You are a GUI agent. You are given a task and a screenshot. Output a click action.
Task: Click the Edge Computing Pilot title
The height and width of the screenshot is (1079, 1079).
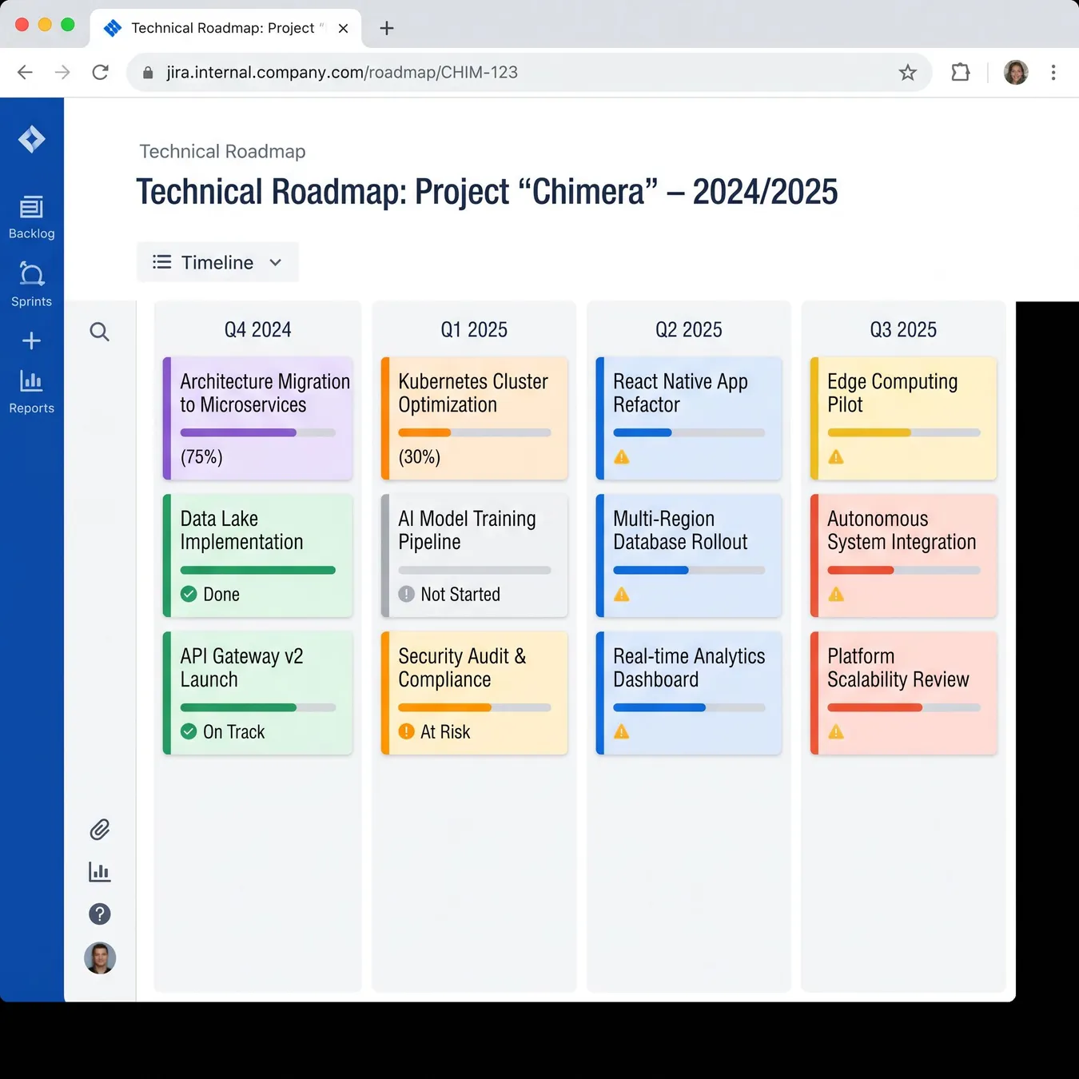pyautogui.click(x=892, y=393)
